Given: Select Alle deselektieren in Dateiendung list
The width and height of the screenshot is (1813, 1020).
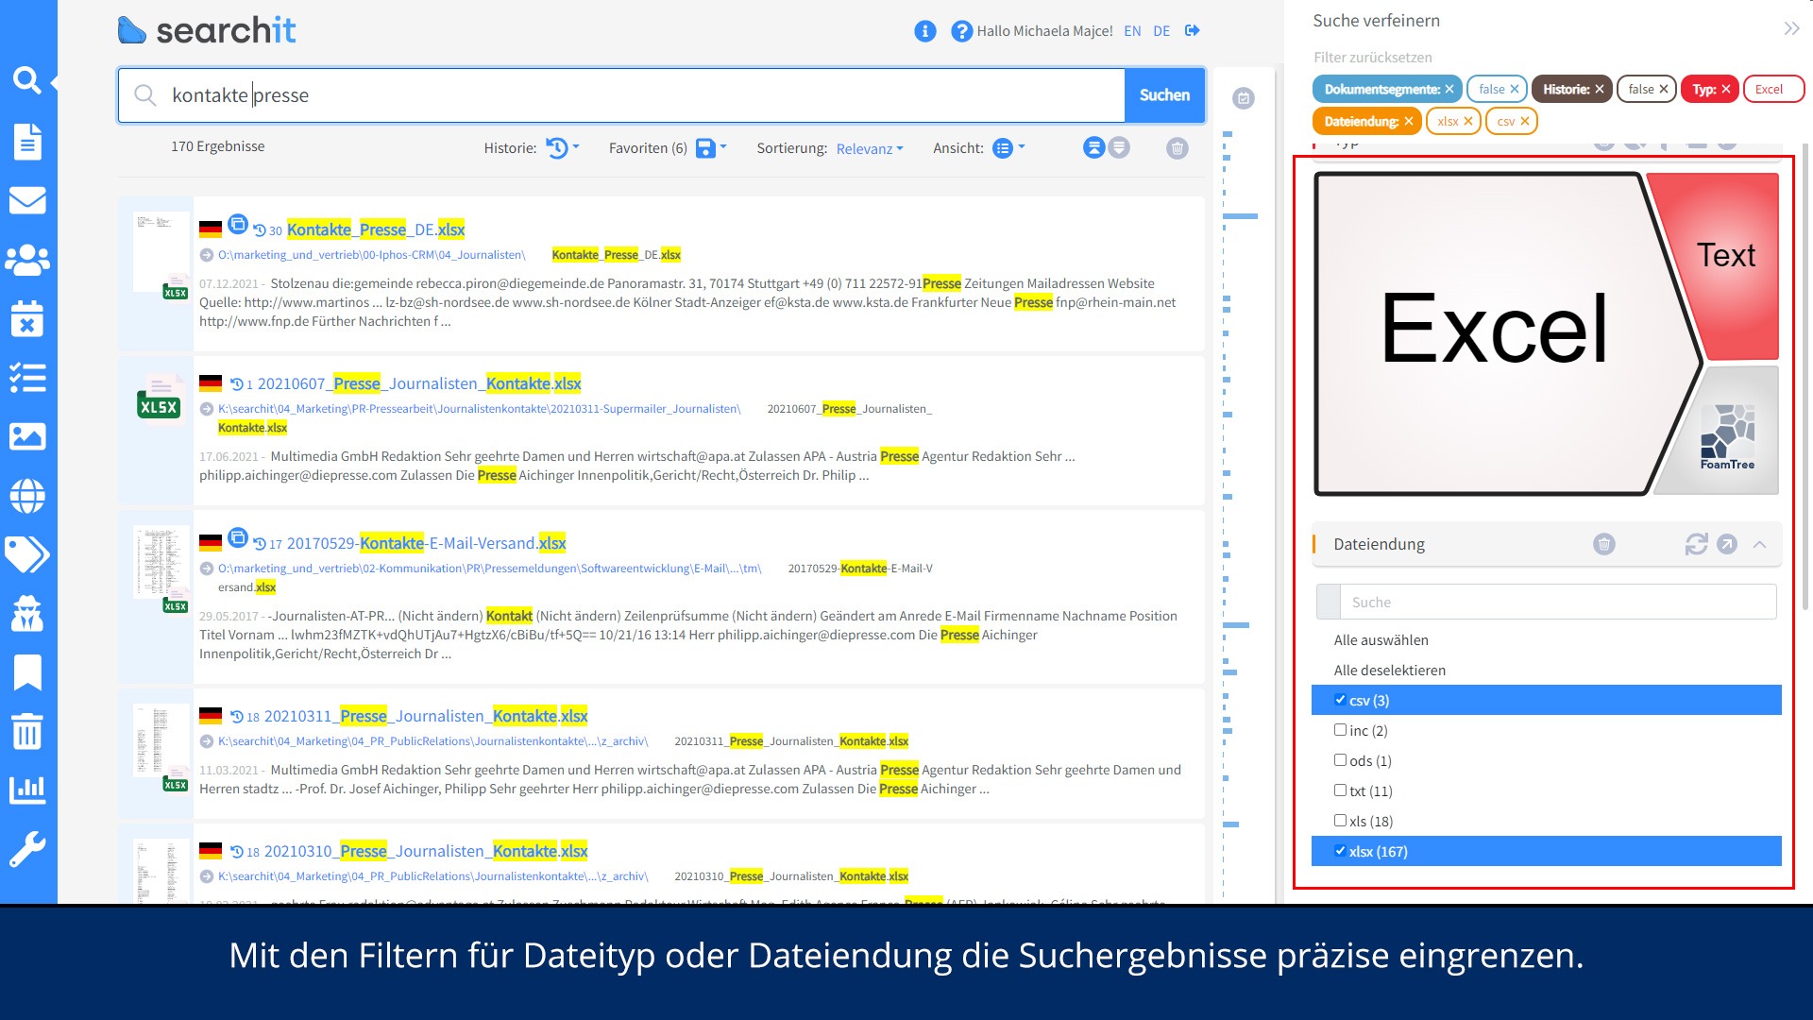Looking at the screenshot, I should pos(1389,671).
